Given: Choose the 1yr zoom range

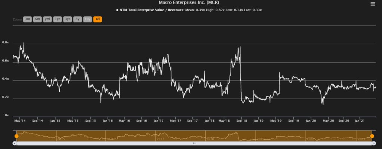Looking at the screenshot, I should pos(58,19).
